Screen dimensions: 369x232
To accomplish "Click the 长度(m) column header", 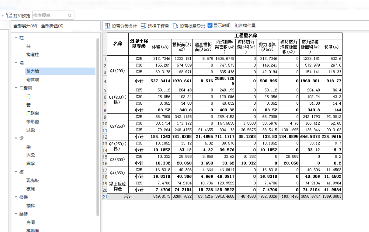I will click(x=331, y=47).
